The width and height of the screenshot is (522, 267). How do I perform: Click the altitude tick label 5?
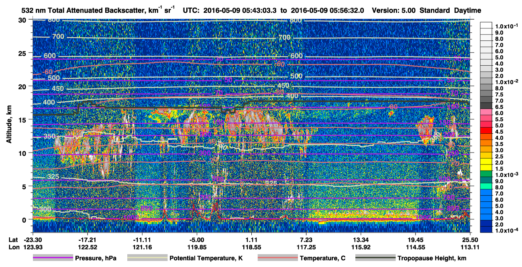(x=25, y=186)
